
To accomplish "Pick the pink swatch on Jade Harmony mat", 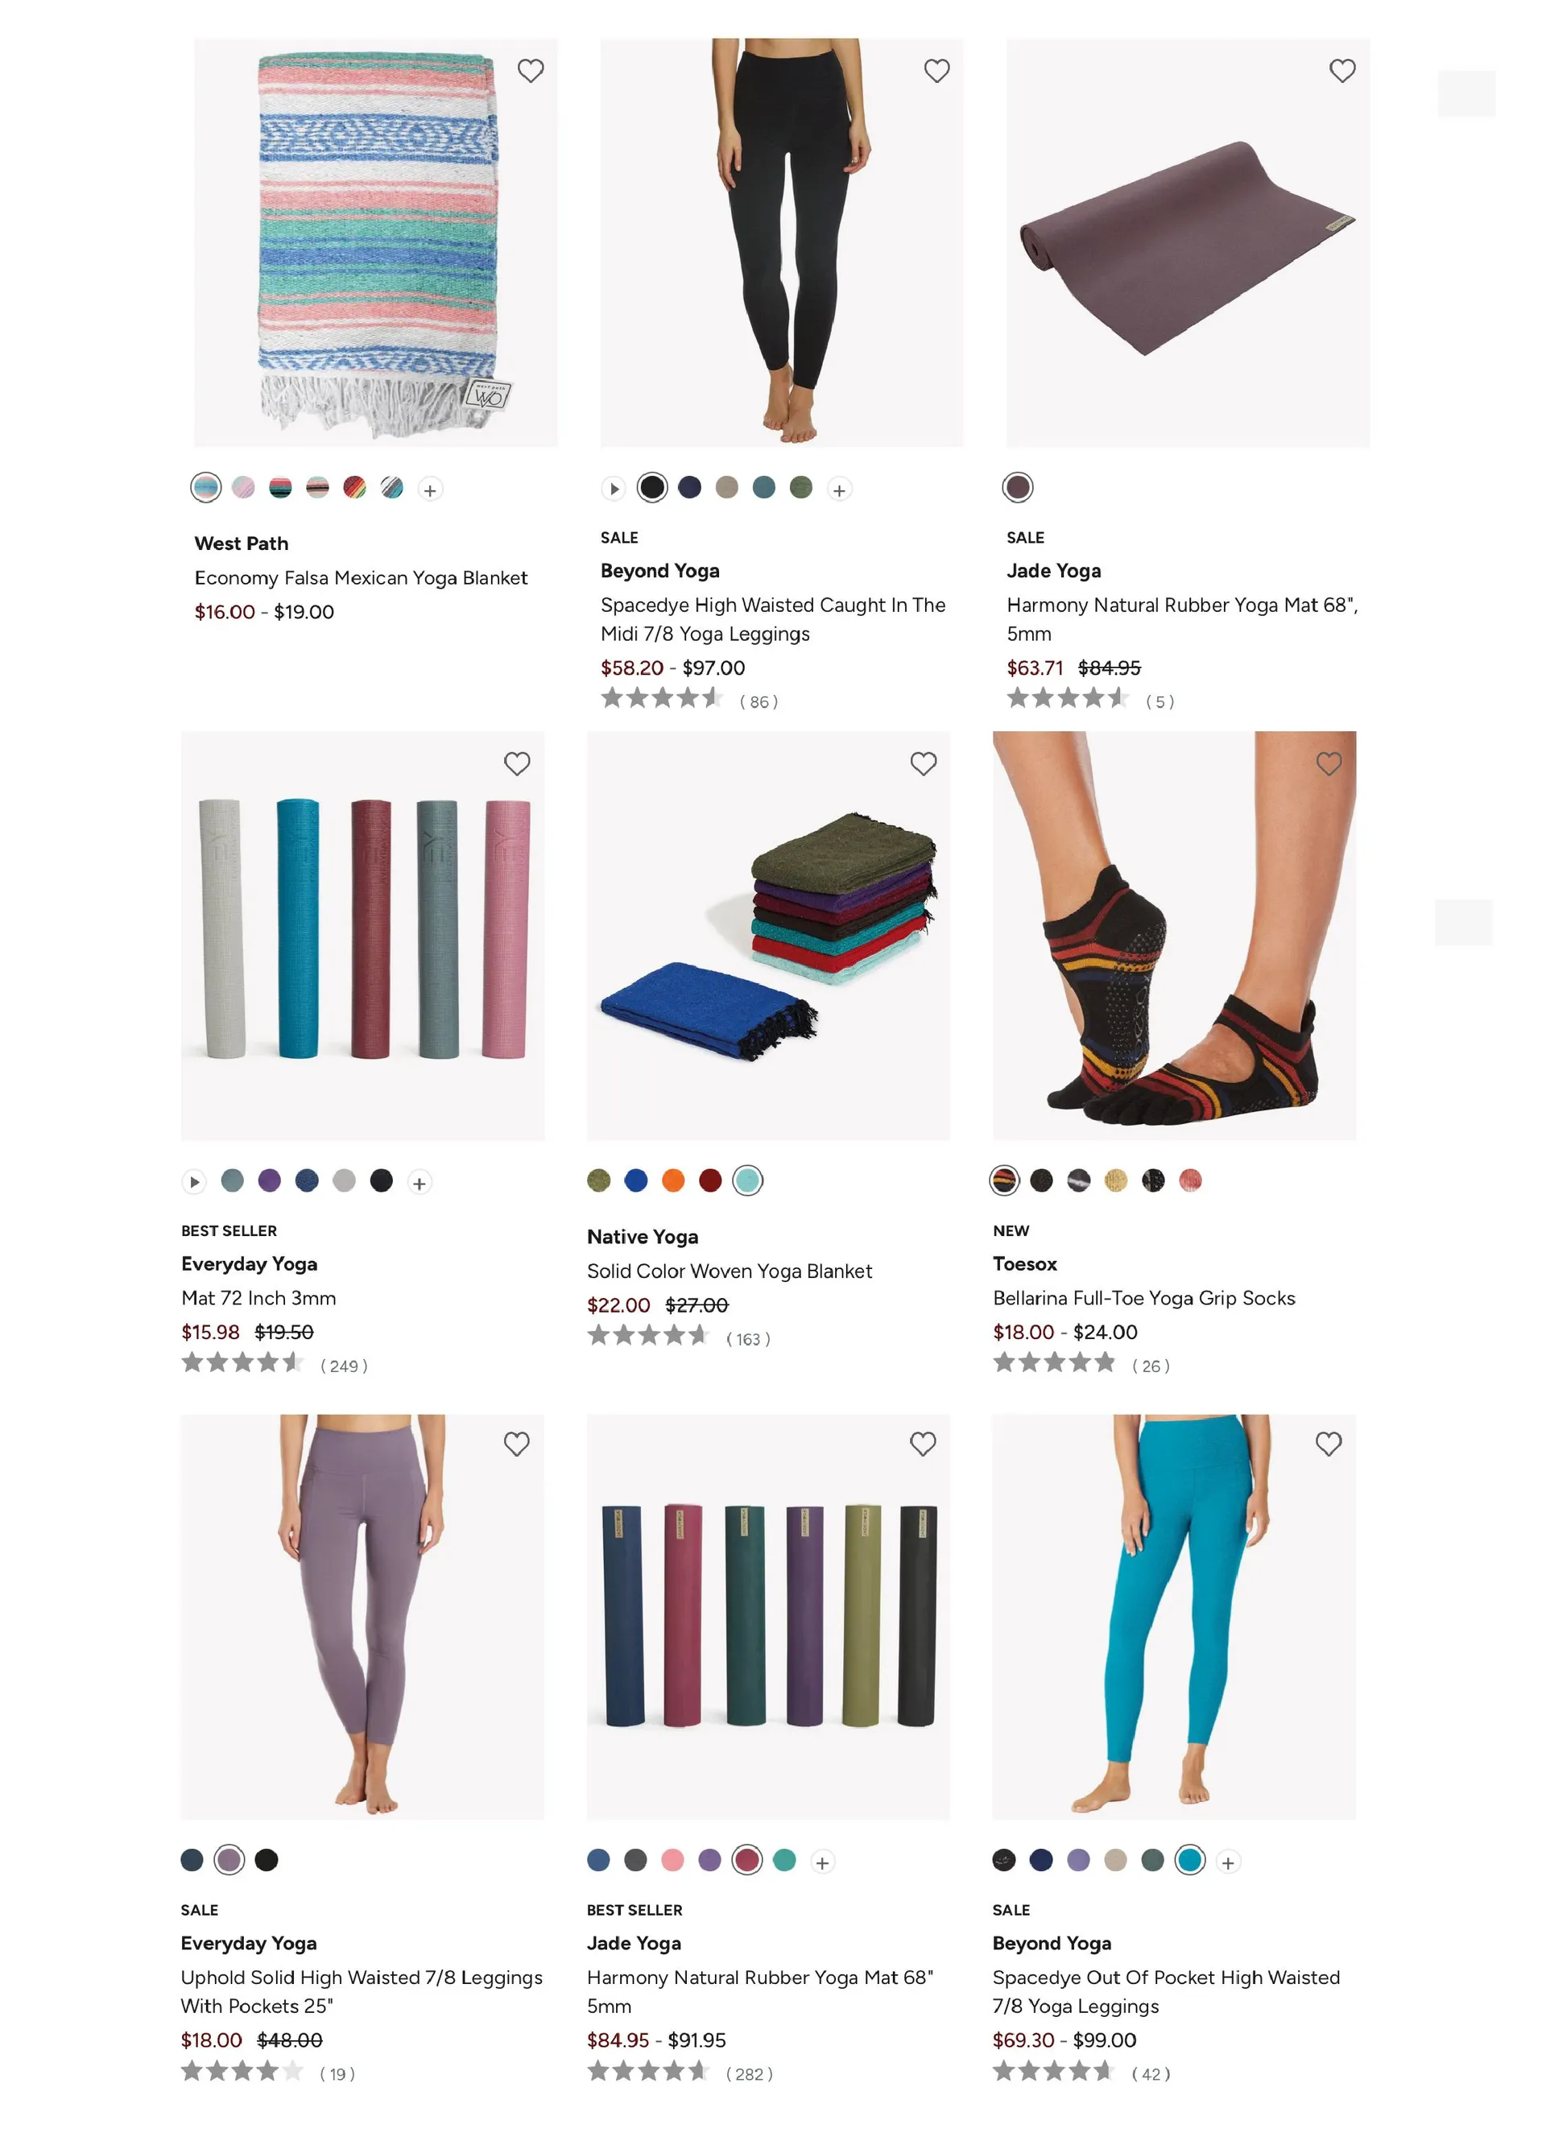I will pos(672,1860).
